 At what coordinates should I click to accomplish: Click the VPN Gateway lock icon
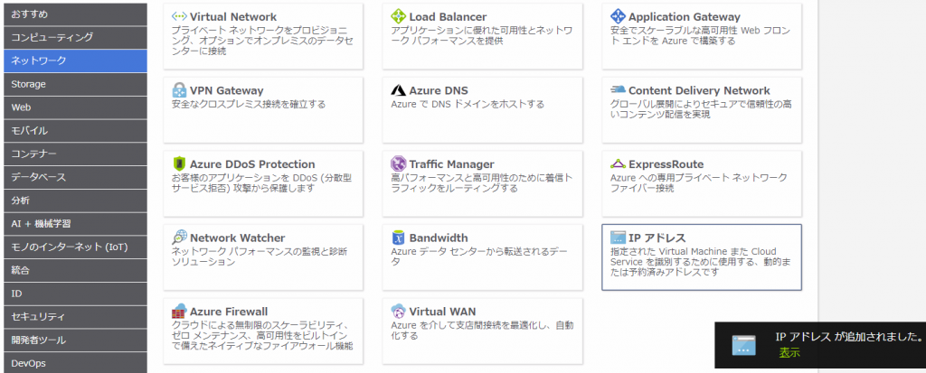[179, 91]
